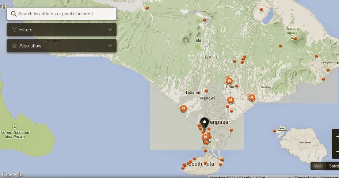339x178 pixels.
Task: Click the black location pin at Denpasar
Action: (205, 123)
